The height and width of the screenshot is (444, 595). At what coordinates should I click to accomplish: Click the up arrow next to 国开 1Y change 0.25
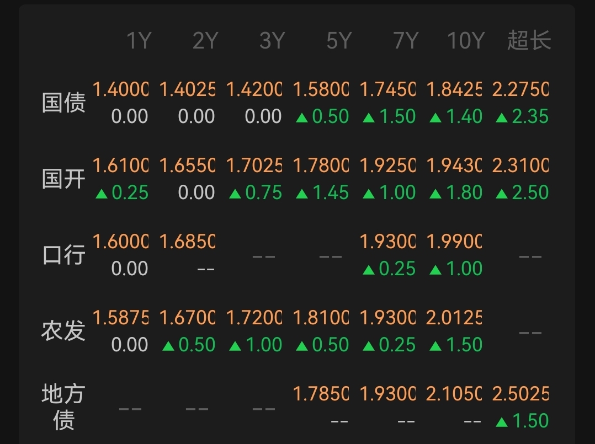[x=101, y=194]
